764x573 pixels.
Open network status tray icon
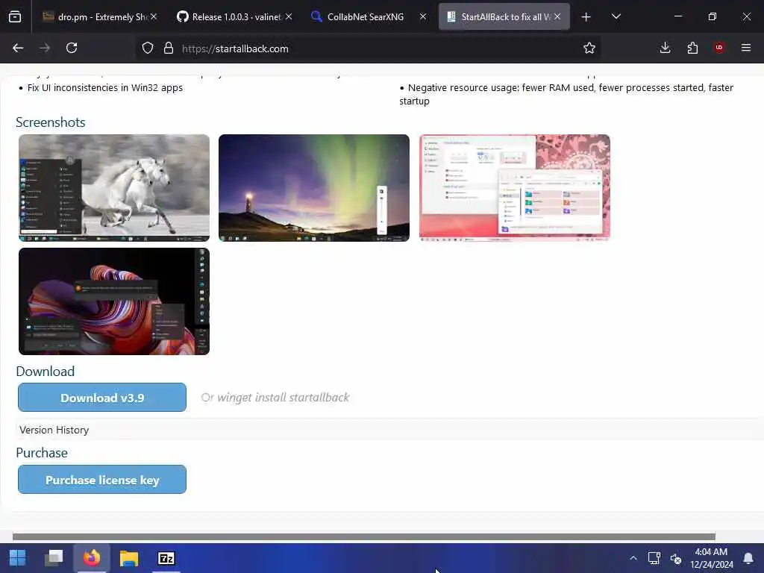pyautogui.click(x=654, y=558)
